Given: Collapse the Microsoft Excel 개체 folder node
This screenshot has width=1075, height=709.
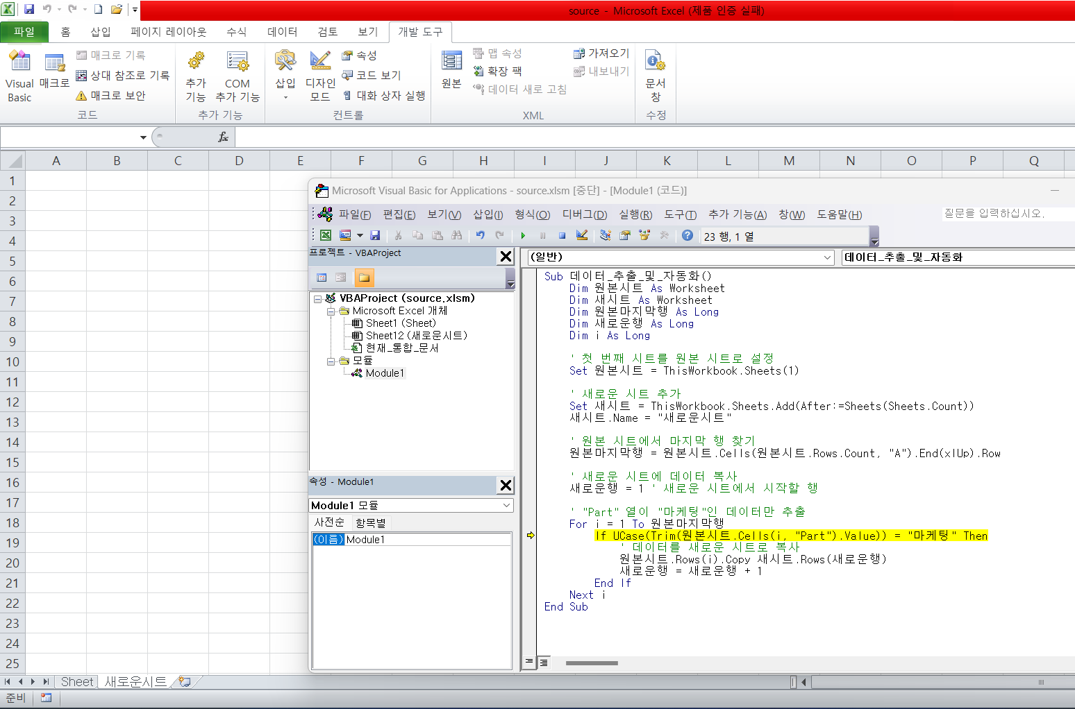Looking at the screenshot, I should [x=331, y=311].
